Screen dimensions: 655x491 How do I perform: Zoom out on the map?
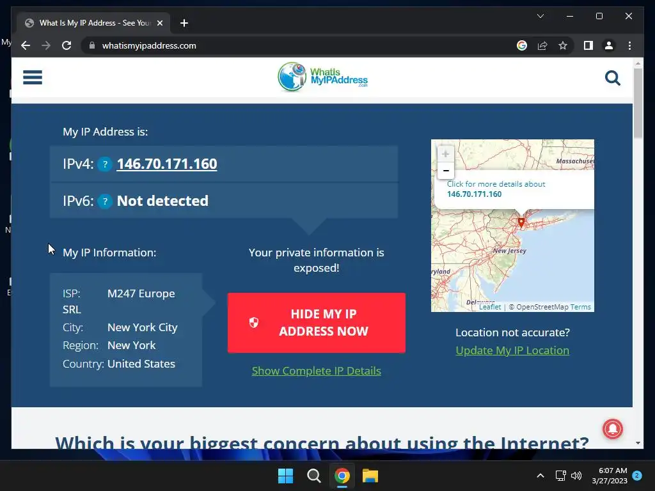point(445,171)
